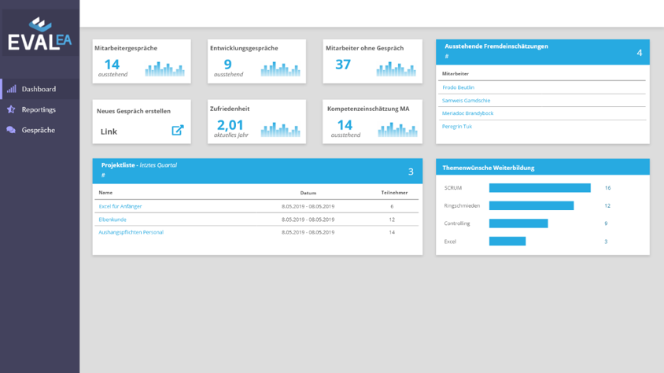Open the external link icon for new Gespräch
The height and width of the screenshot is (373, 664).
178,130
